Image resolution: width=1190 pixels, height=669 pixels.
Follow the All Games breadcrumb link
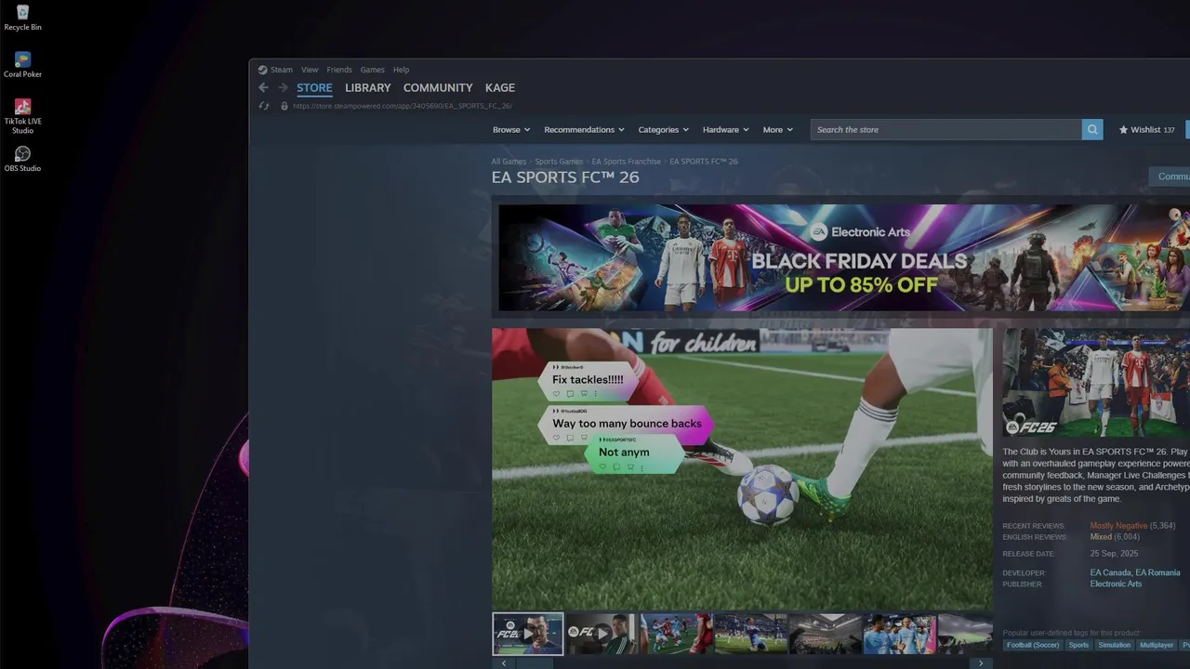509,162
